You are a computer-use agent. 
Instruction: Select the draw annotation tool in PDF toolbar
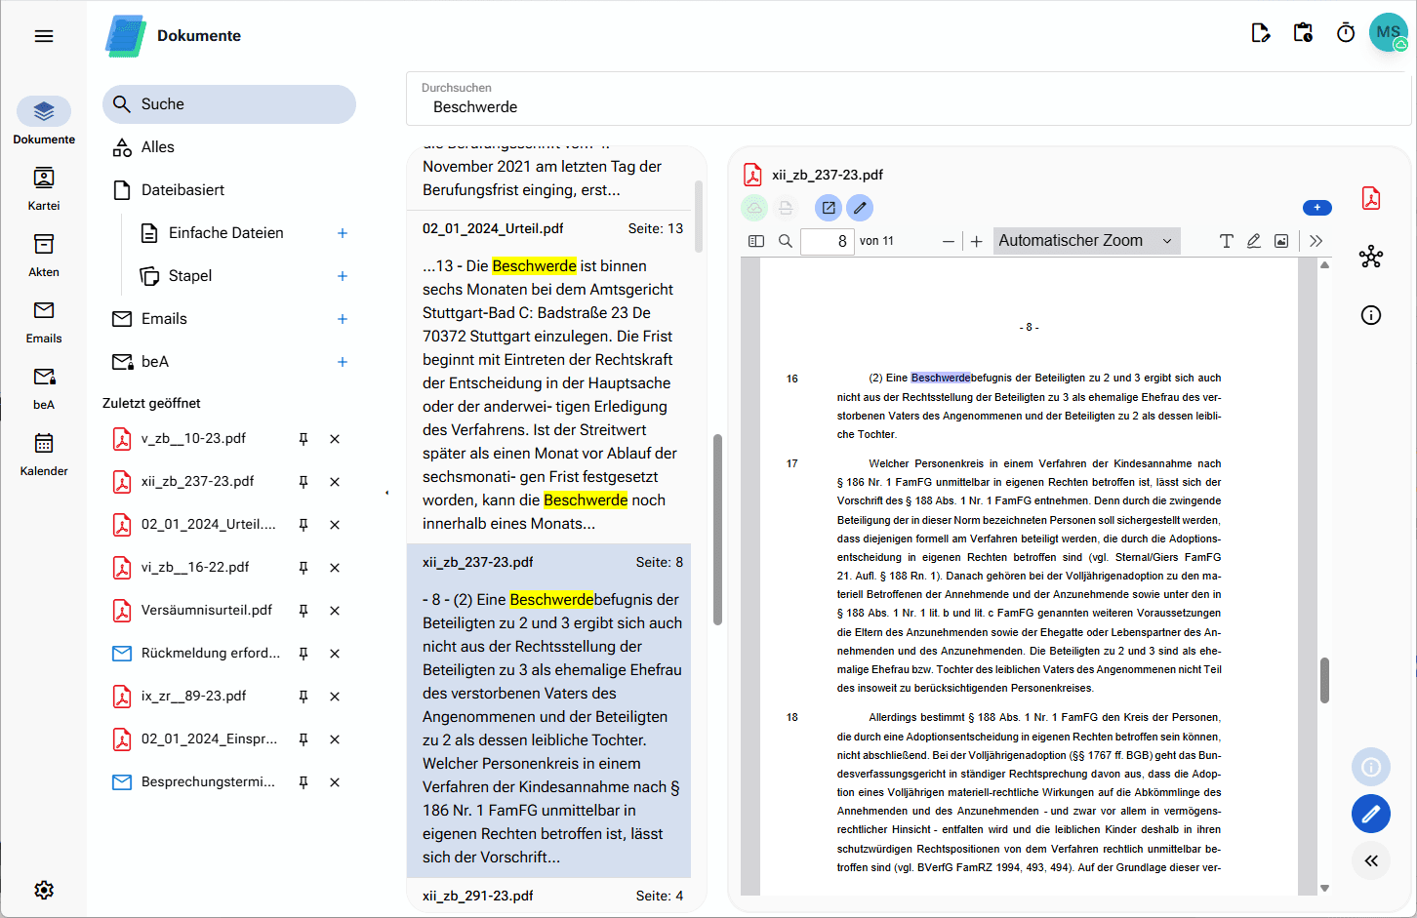[x=1254, y=241]
